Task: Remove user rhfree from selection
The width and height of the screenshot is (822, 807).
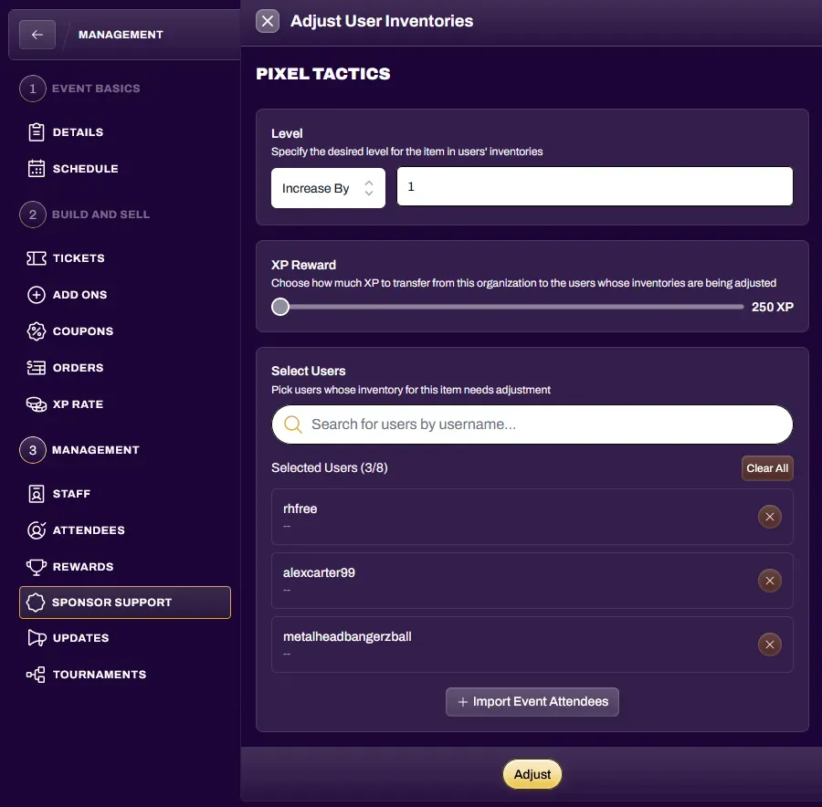Action: tap(770, 517)
